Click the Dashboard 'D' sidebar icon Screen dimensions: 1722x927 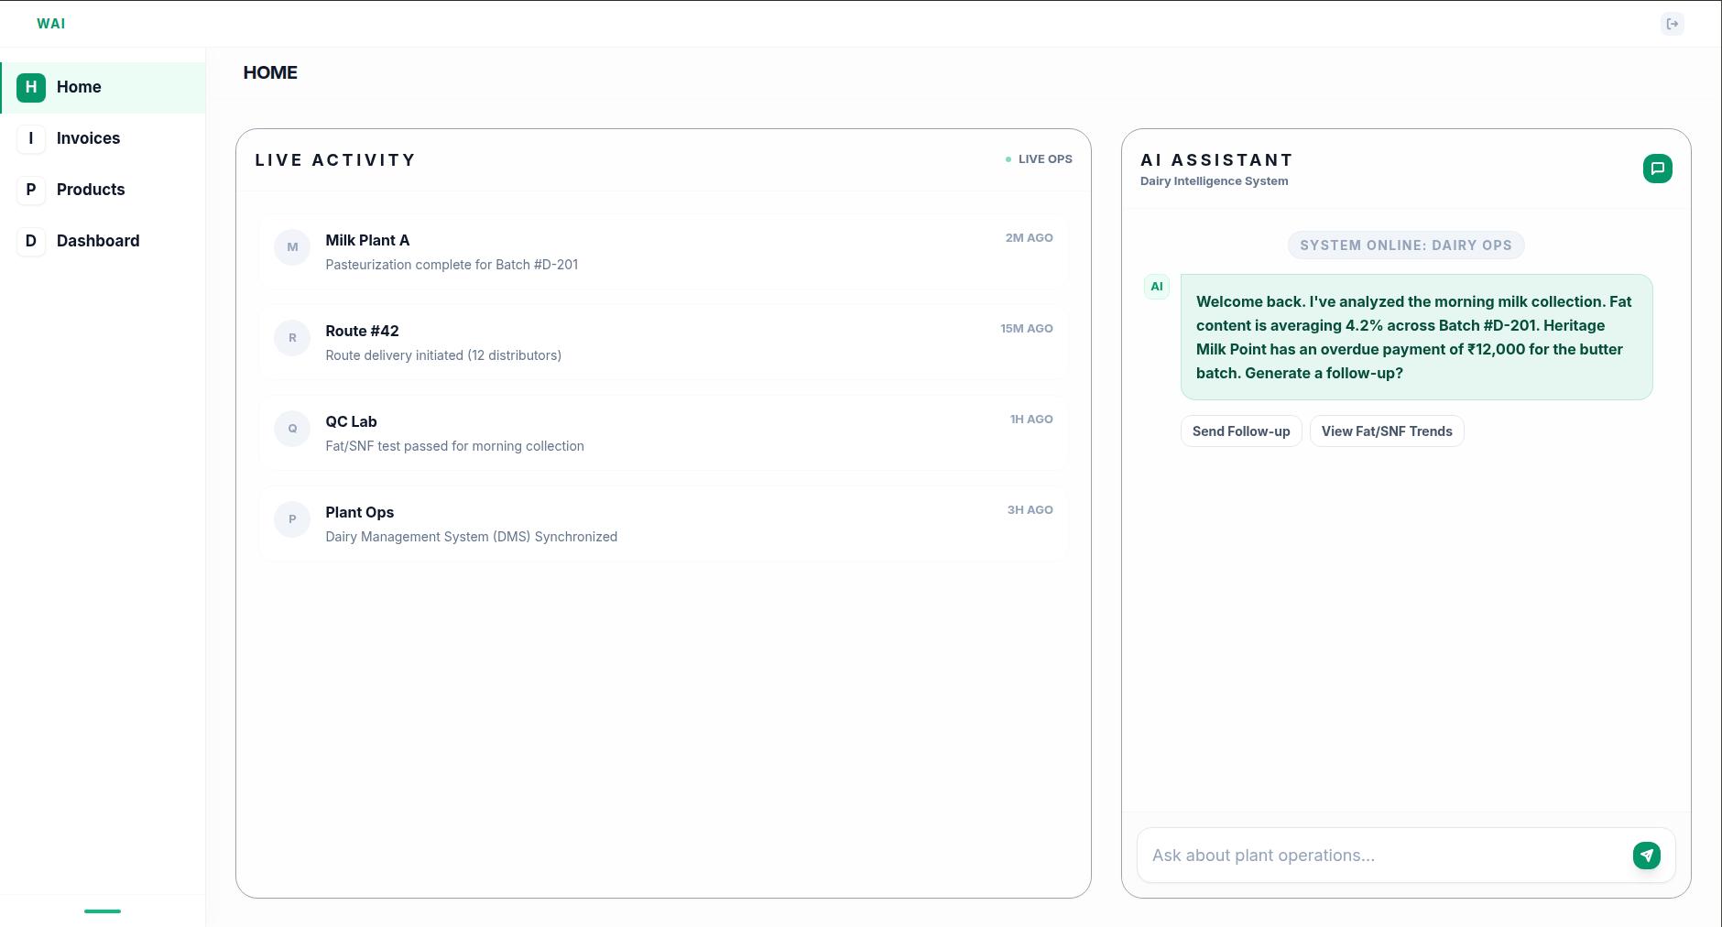pyautogui.click(x=31, y=241)
